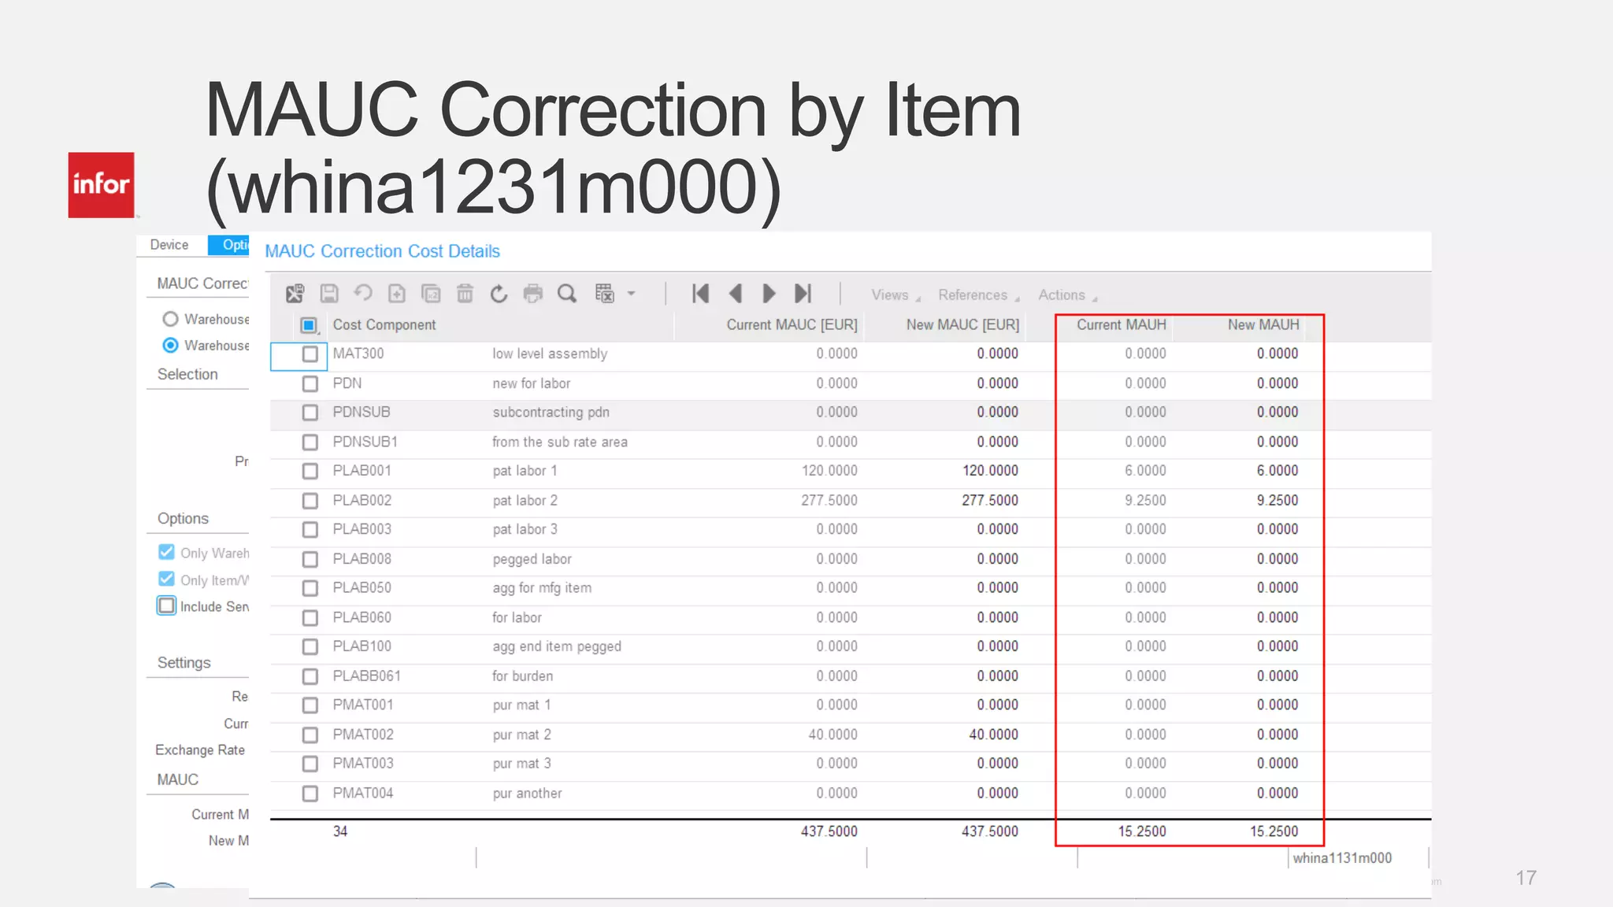Go to the first record arrow

click(700, 294)
